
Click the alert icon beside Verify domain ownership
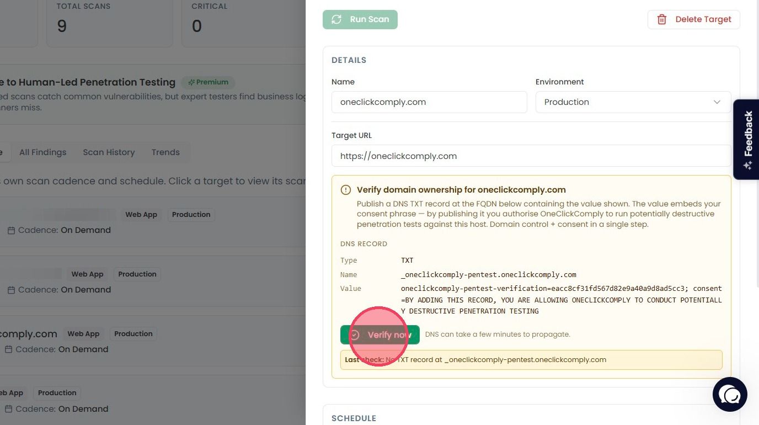point(346,190)
